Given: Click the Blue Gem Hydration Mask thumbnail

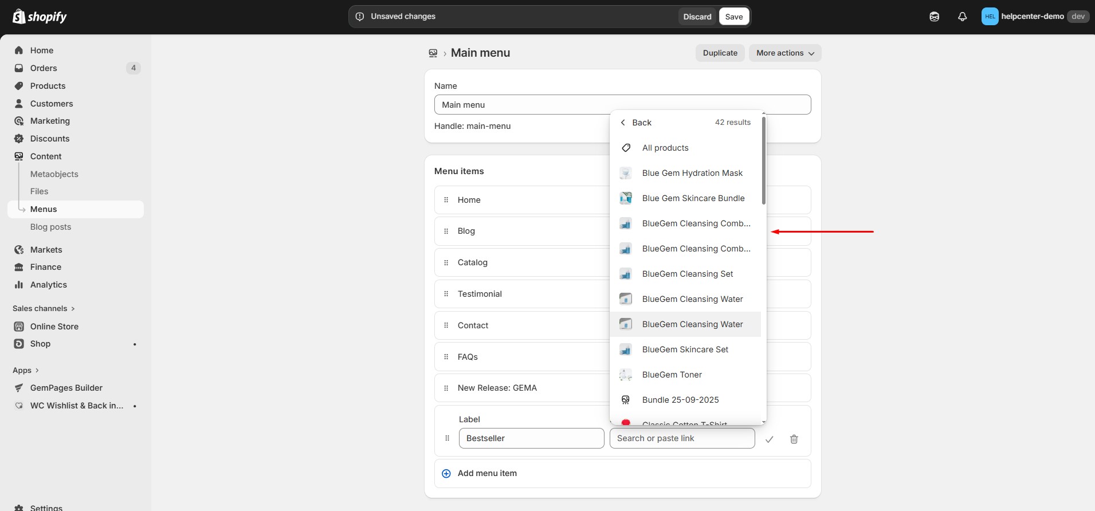Looking at the screenshot, I should tap(626, 173).
